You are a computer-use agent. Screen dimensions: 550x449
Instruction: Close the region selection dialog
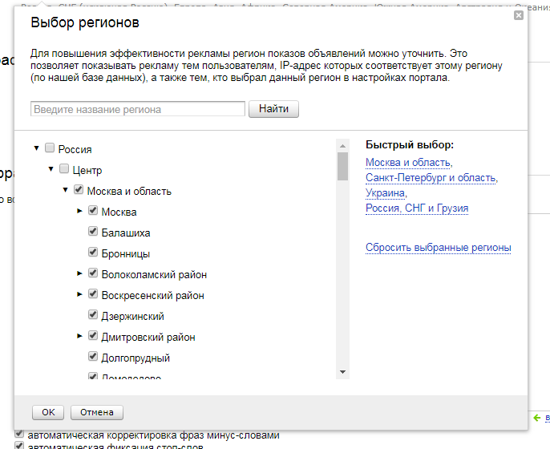click(x=519, y=15)
